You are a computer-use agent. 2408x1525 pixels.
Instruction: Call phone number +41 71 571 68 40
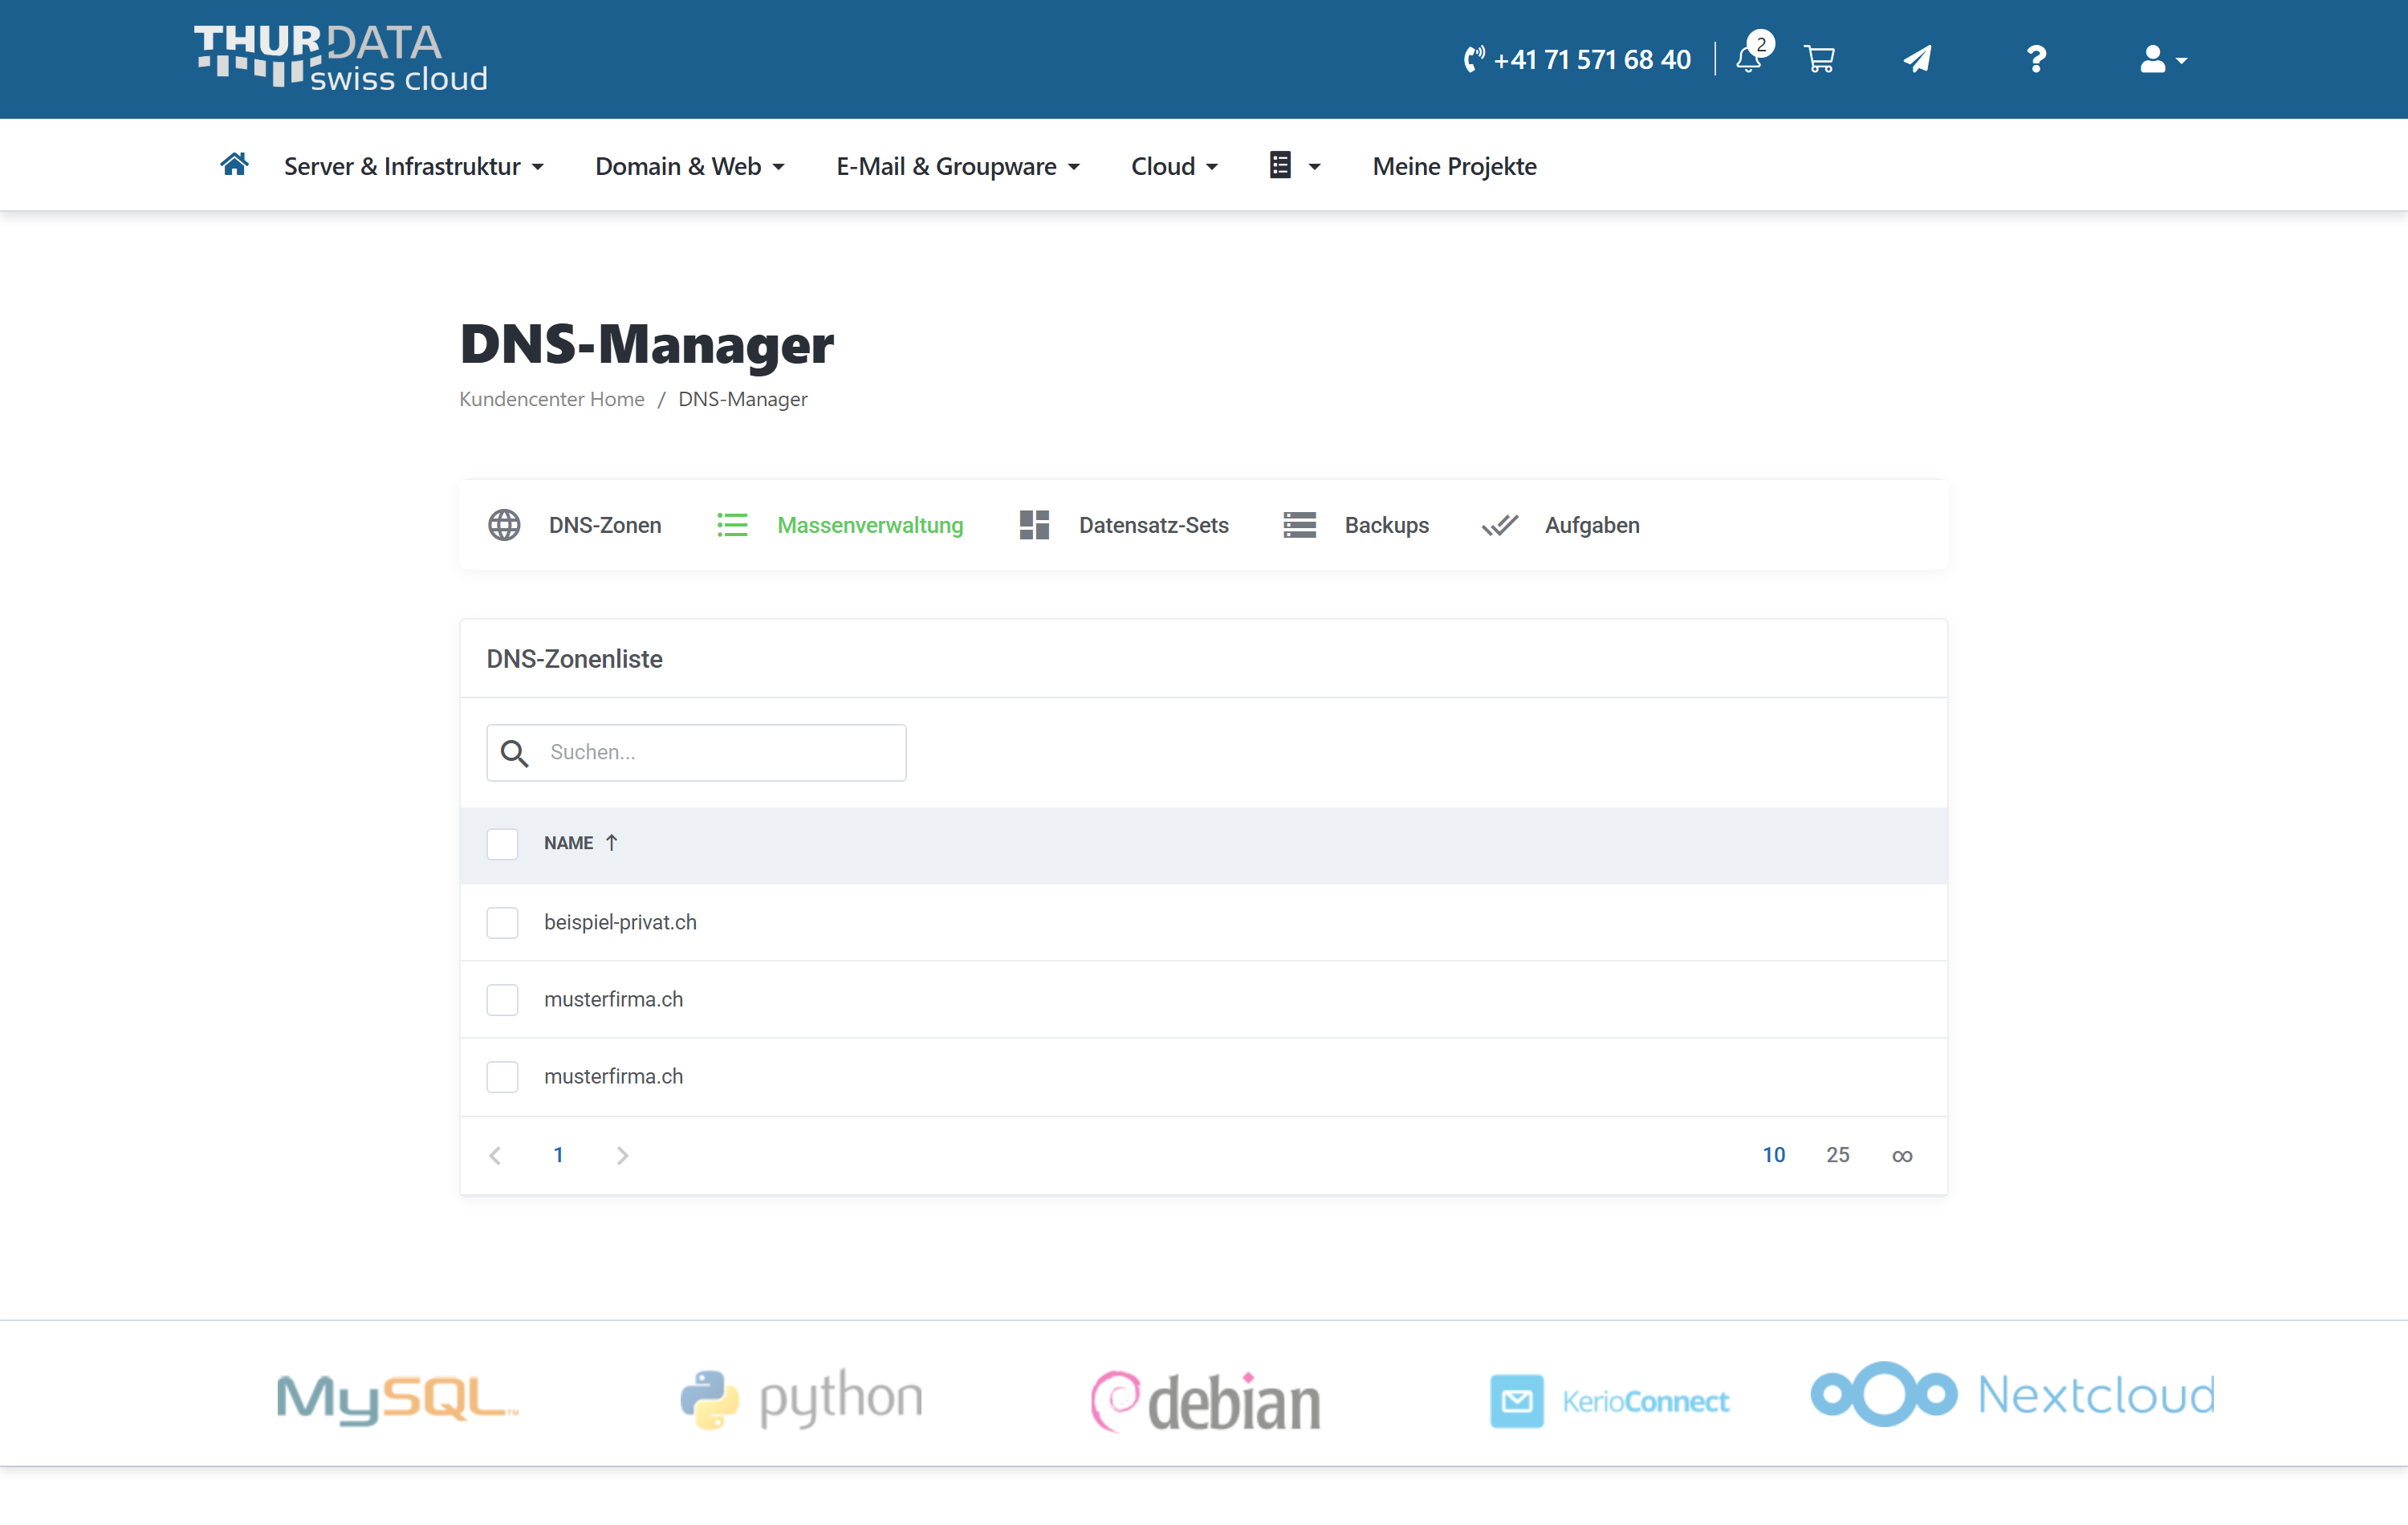tap(1577, 60)
